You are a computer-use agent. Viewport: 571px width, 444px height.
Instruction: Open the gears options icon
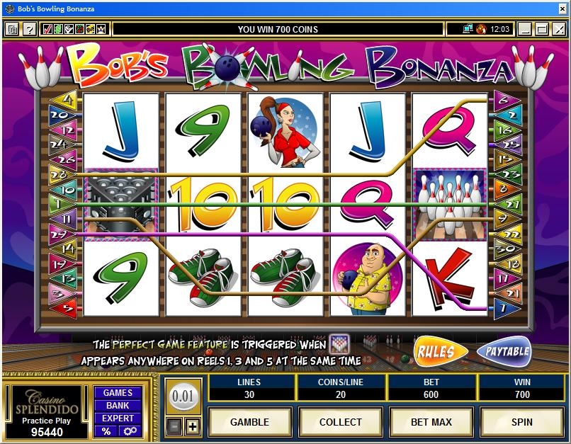130,431
